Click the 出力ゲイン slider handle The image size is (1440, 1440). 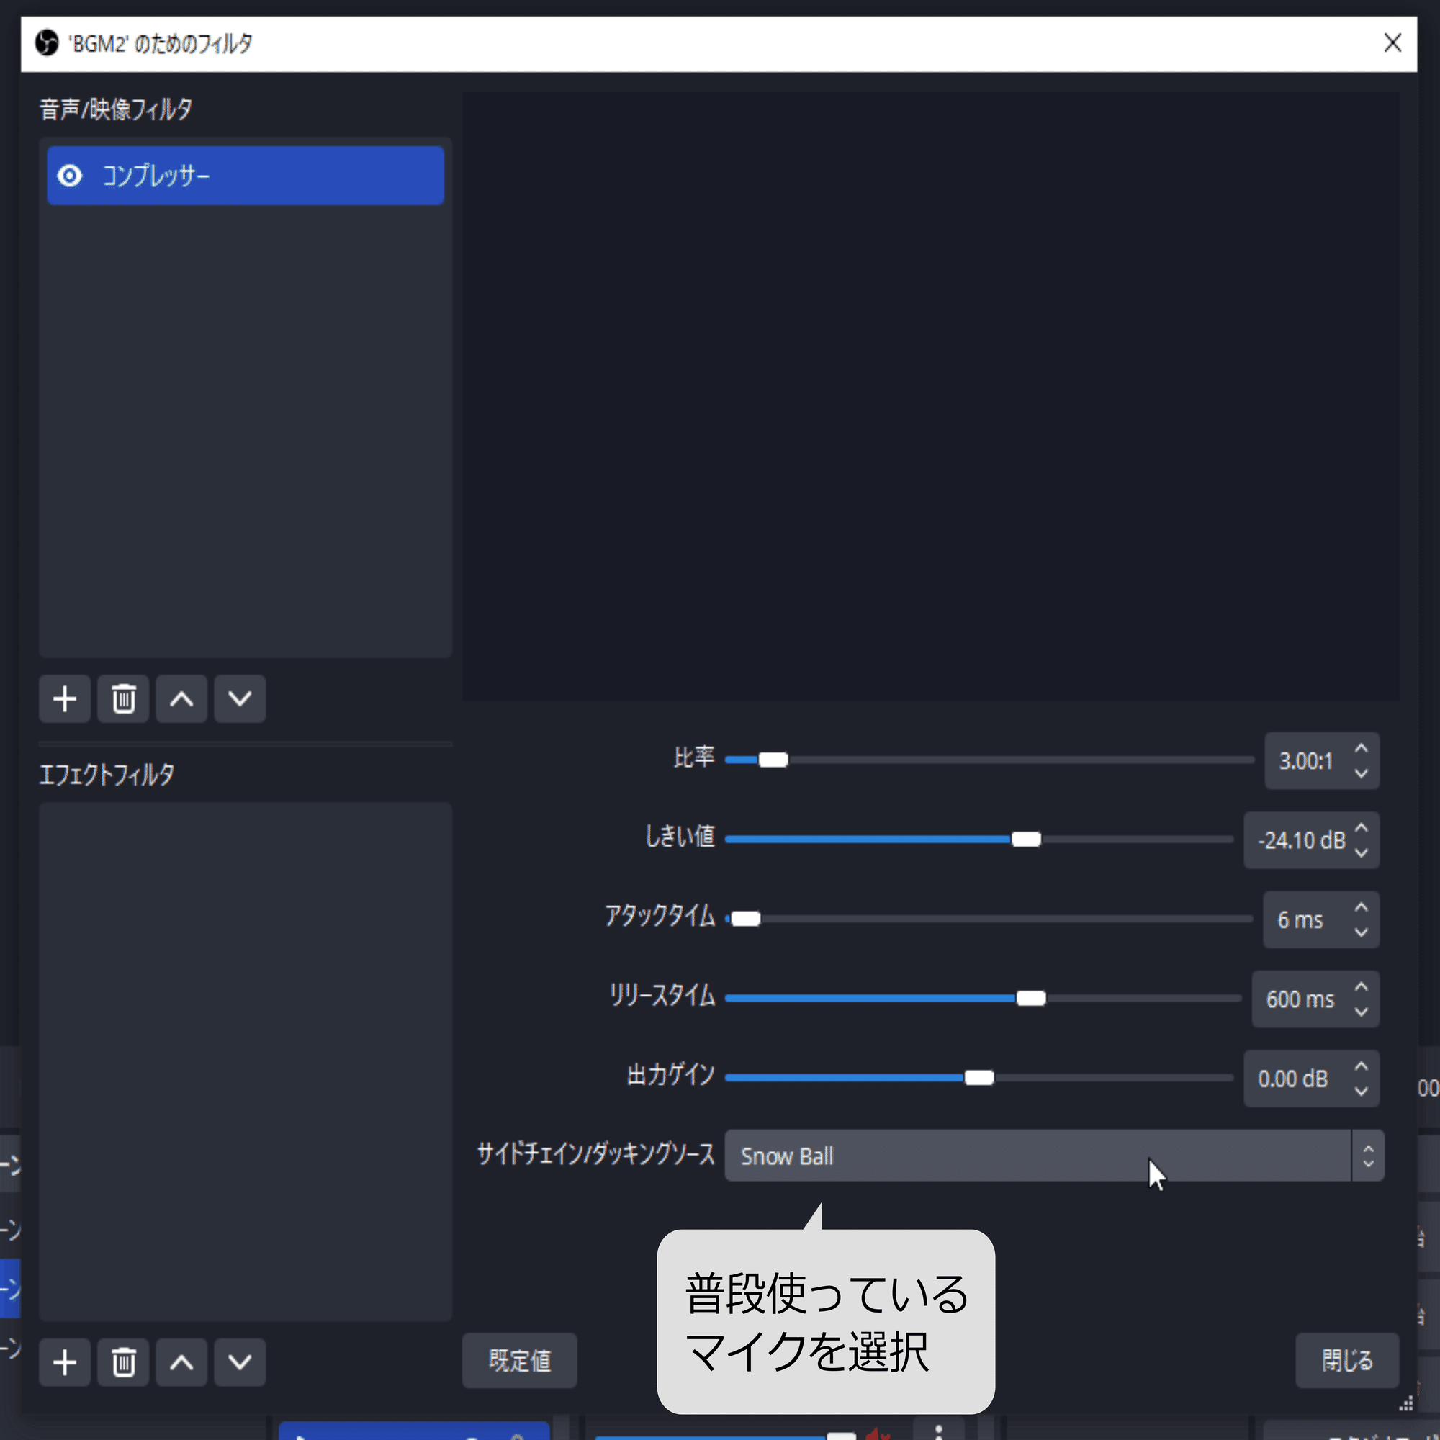pyautogui.click(x=978, y=1078)
